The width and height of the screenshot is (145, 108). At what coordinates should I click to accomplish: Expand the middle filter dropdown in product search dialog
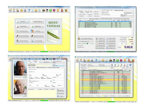93,66
